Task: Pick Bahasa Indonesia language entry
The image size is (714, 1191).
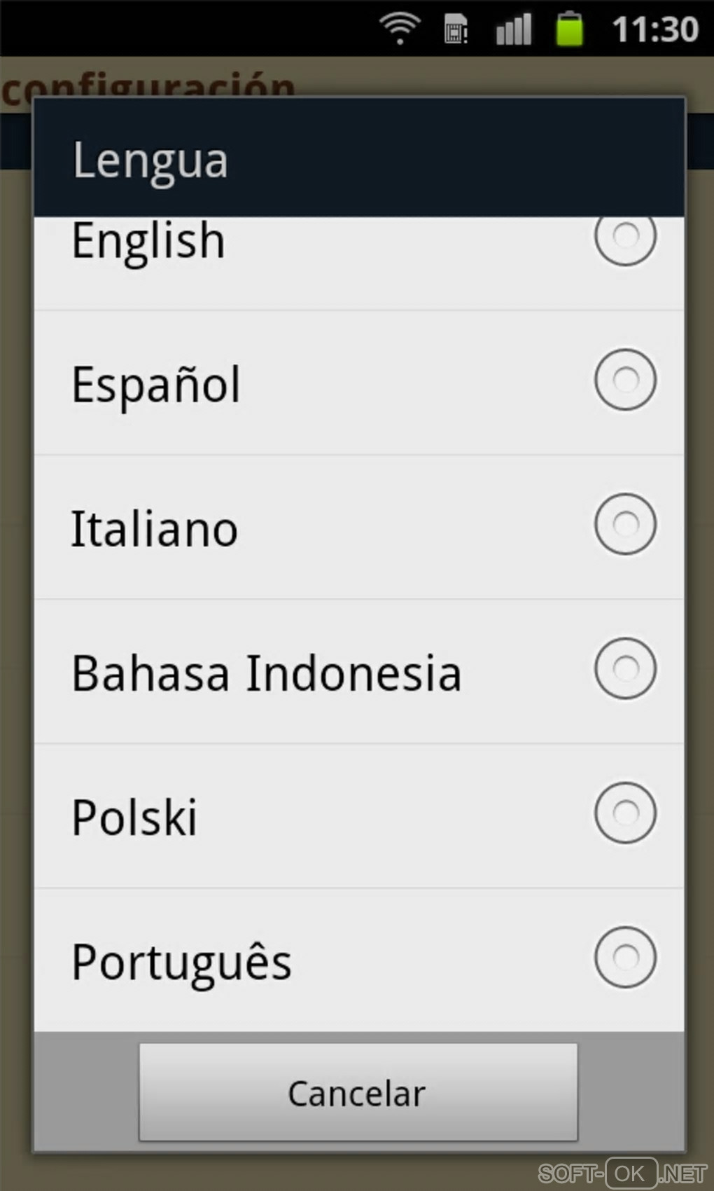Action: pos(266,673)
